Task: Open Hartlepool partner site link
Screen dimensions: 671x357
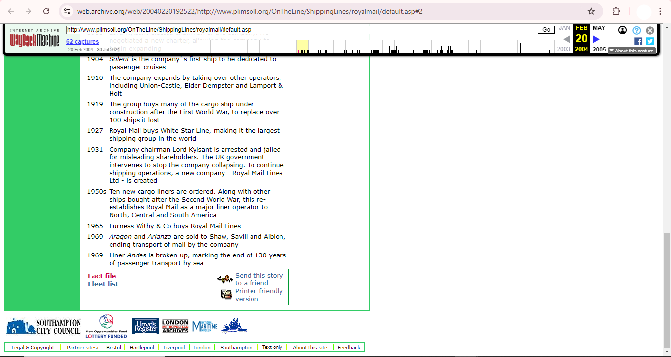Action: (142, 348)
